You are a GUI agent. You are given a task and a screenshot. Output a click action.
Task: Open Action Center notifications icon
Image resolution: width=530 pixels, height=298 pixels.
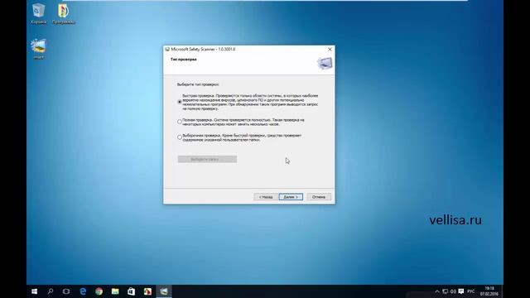(x=461, y=291)
